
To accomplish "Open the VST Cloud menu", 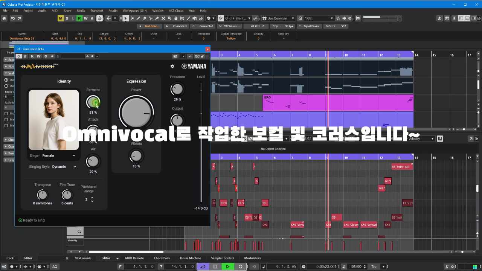I will click(x=176, y=11).
